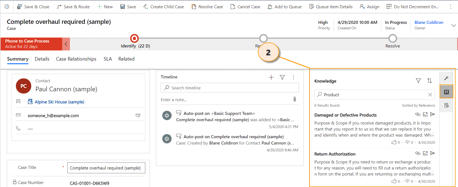458x187 pixels.
Task: Collapse the Phone to Case Process bar
Action: [x=66, y=44]
